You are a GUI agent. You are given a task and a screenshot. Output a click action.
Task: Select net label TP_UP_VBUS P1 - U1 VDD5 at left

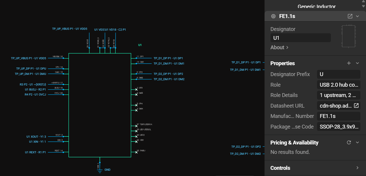click(x=29, y=58)
